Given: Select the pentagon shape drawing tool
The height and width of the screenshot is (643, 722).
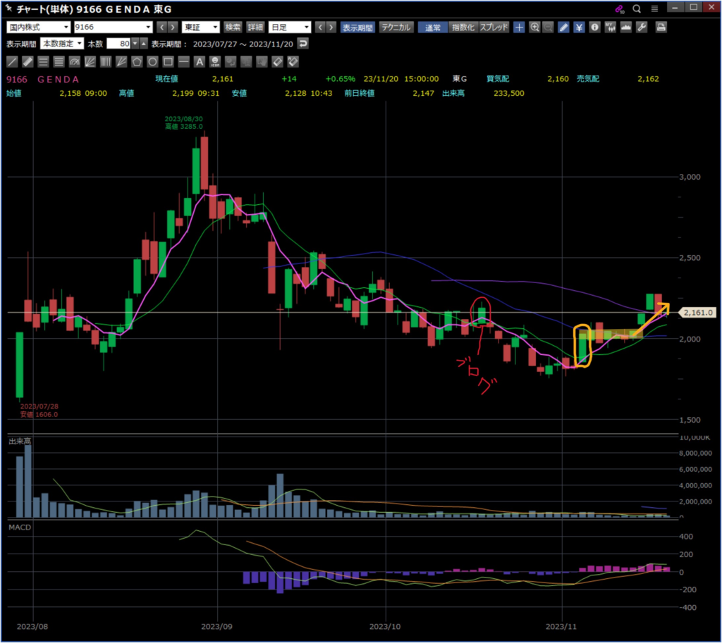Looking at the screenshot, I should click(x=137, y=61).
